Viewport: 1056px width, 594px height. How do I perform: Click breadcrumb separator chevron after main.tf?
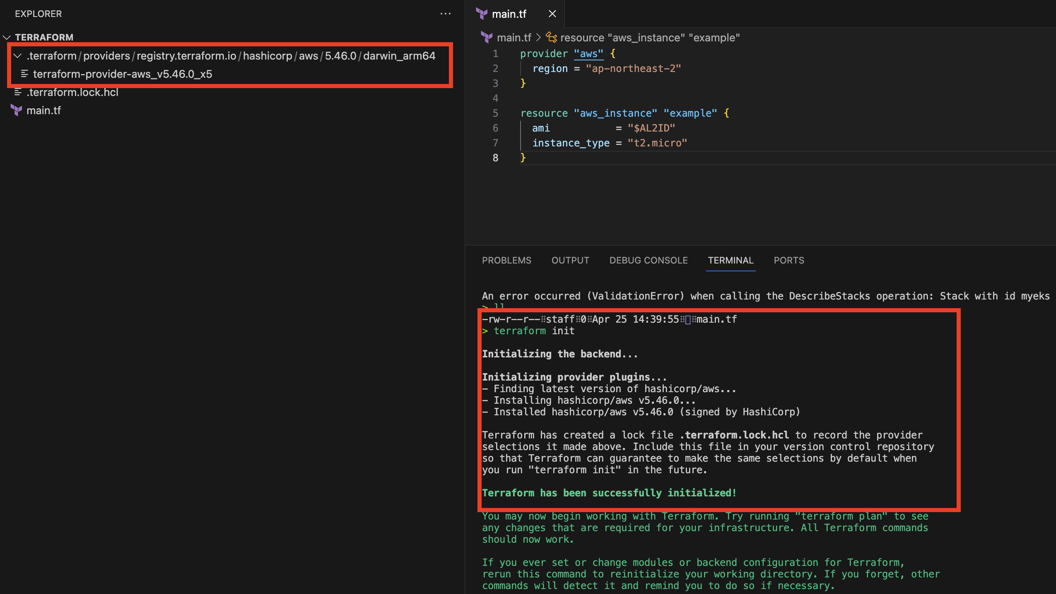pos(538,38)
